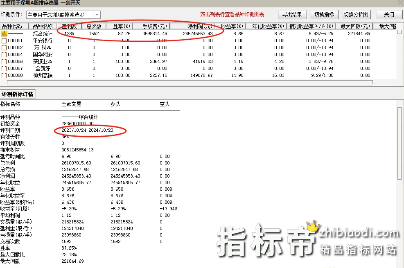Click the 期末权益 value 3081245854.13

coord(77,150)
